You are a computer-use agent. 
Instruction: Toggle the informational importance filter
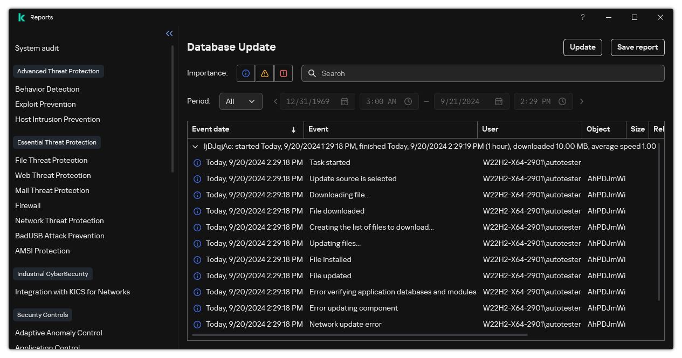246,73
